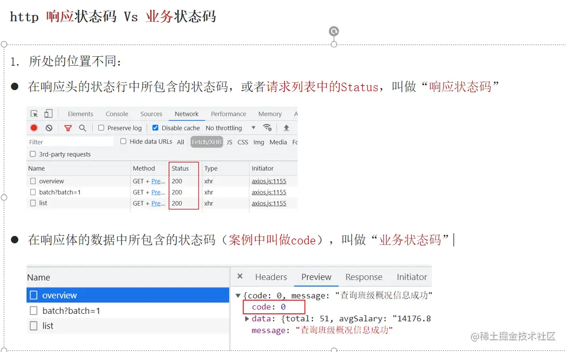
Task: Click the Pre... link in overview row
Action: (x=158, y=181)
